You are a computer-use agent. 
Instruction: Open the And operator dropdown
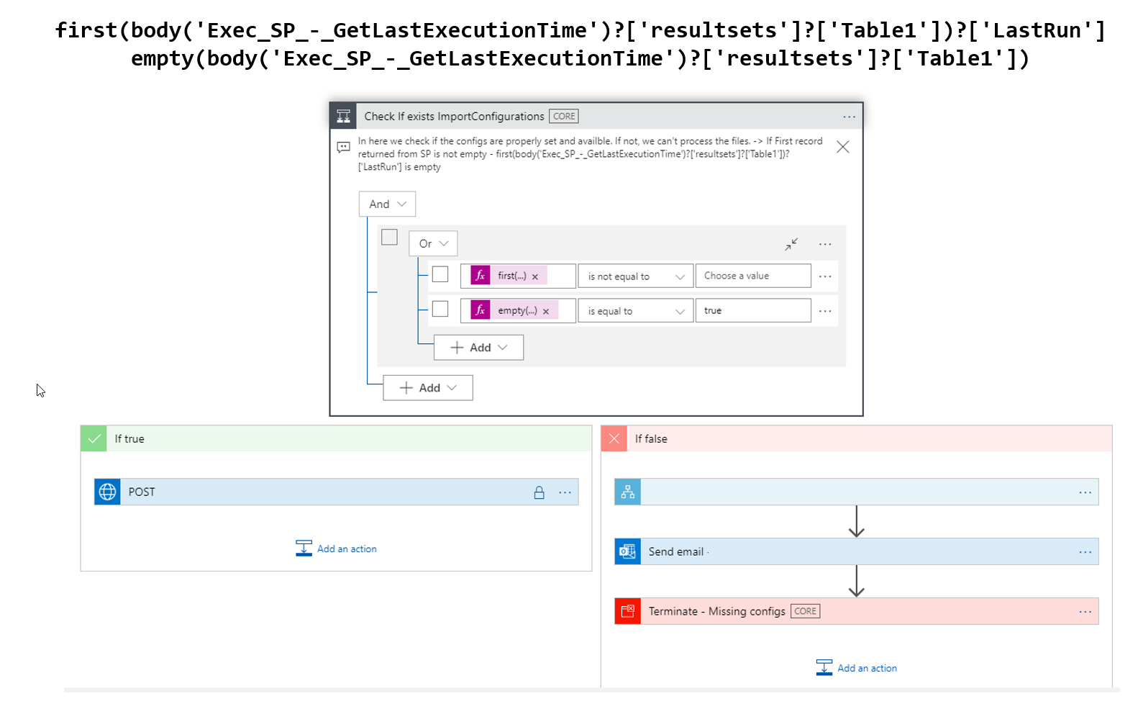point(387,204)
